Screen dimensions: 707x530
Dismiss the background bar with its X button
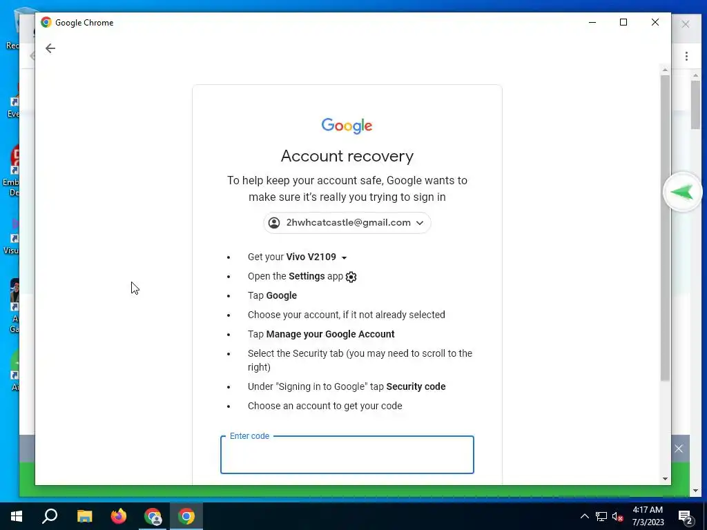tap(679, 449)
